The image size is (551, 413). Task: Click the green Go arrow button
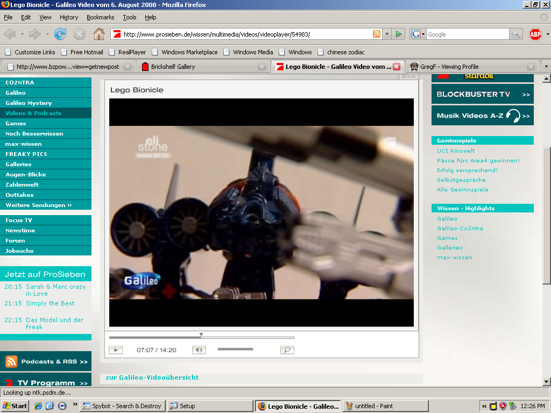399,34
